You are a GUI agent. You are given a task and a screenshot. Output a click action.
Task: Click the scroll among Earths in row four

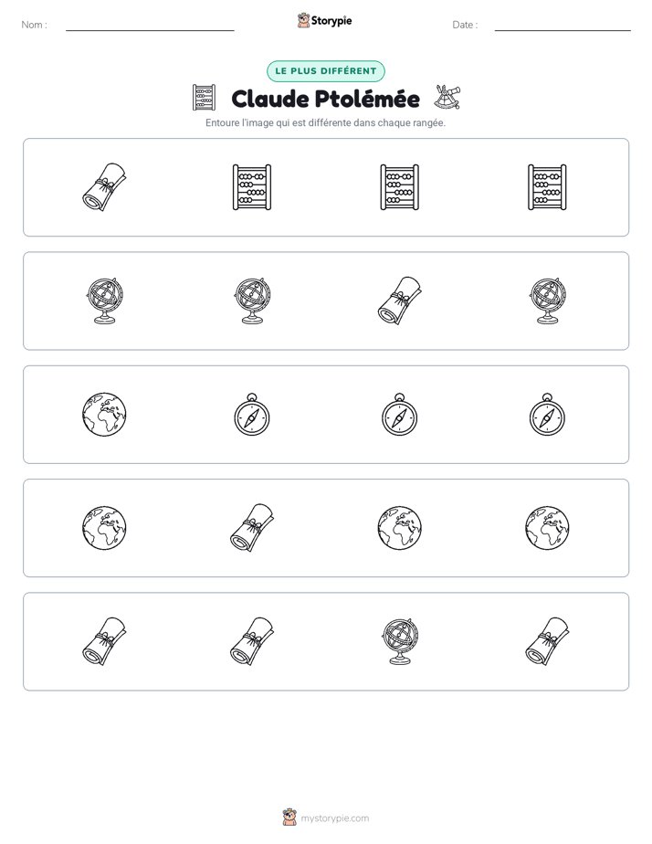point(252,528)
